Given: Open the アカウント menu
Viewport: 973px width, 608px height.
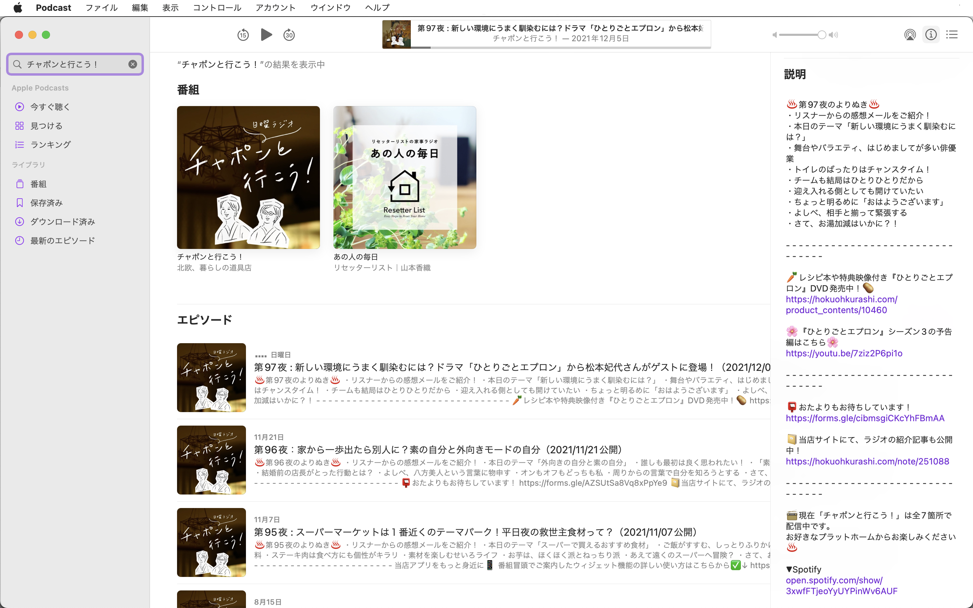Looking at the screenshot, I should click(x=276, y=8).
